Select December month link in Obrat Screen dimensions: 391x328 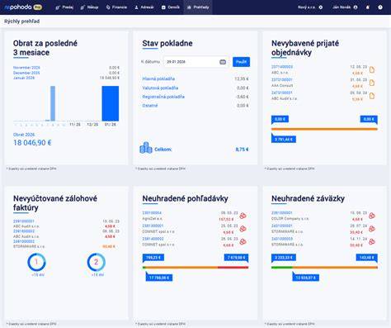26,73
